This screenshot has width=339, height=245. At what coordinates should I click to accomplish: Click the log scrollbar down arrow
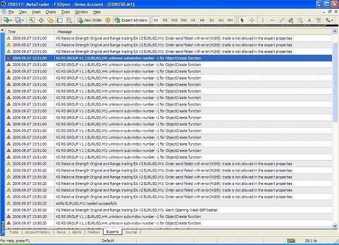click(335, 226)
